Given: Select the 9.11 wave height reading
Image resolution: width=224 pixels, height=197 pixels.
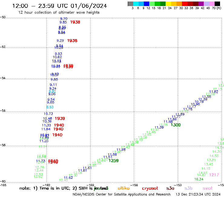Looking at the screenshot, I should pos(53,85).
